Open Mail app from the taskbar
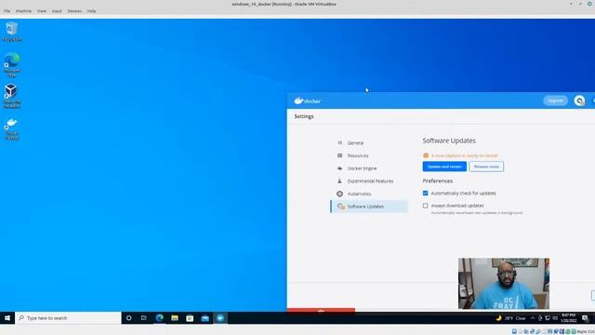The image size is (595, 335). pyautogui.click(x=205, y=318)
